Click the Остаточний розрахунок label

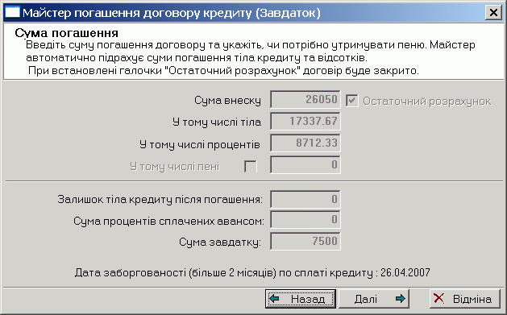tap(427, 102)
